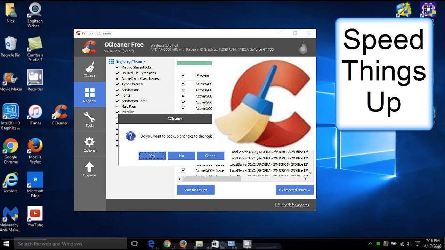Open the Options gear section

point(89,144)
